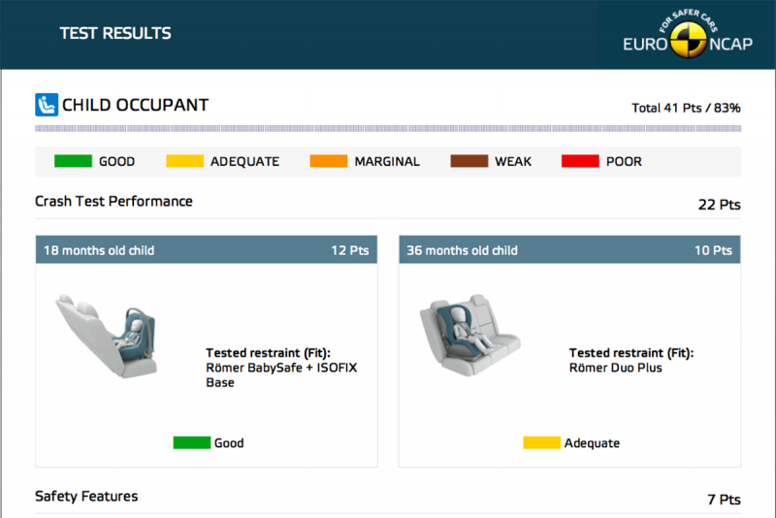
Task: Click the CHILD OCCUPANT heading text
Action: 135,105
